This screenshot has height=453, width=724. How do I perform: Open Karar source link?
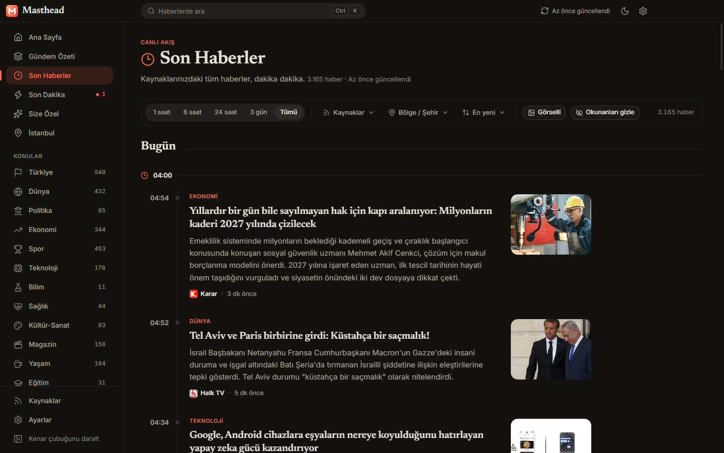coord(204,294)
